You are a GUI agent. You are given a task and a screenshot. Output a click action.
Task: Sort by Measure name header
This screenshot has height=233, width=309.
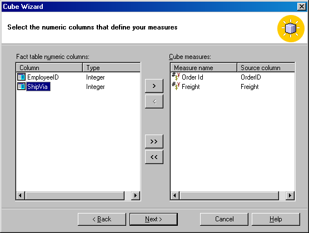click(x=204, y=68)
